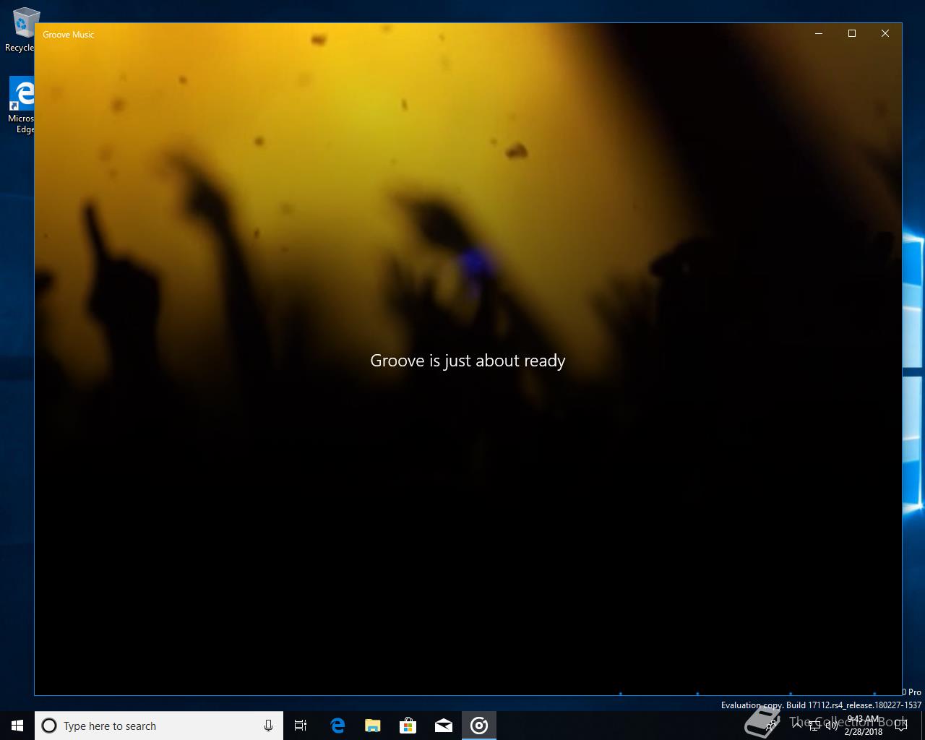The height and width of the screenshot is (740, 925).
Task: Open the Mail app from the taskbar
Action: click(x=443, y=726)
